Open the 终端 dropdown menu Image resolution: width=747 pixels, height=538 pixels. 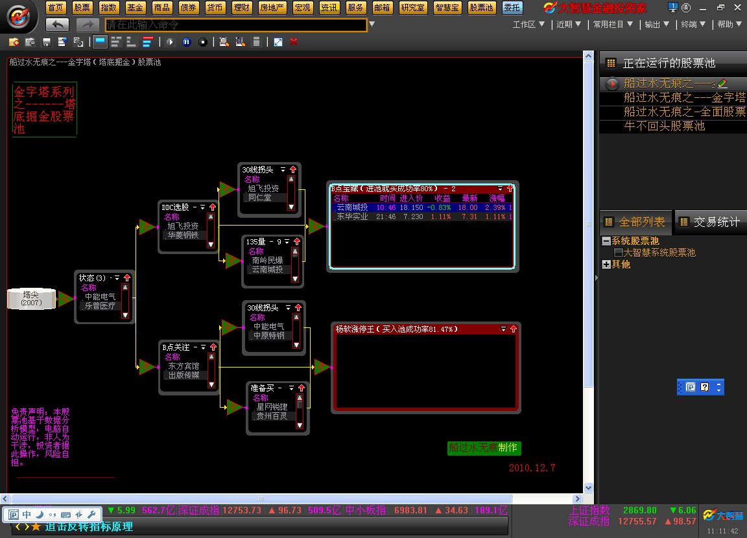[x=693, y=24]
